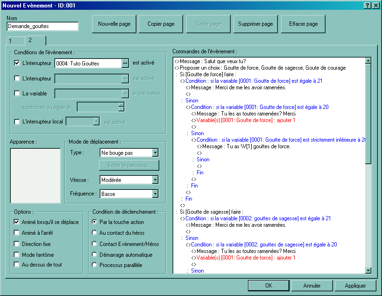382x296 pixels.
Task: Click the Supprimer page button
Action: [255, 24]
